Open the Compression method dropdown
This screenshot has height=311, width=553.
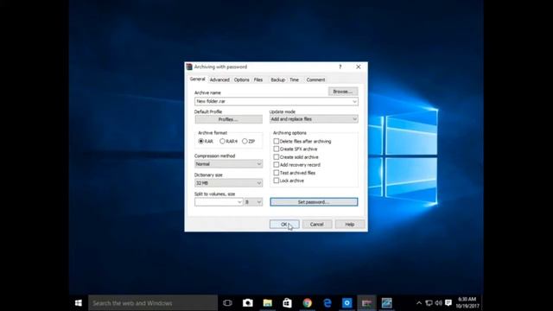point(228,164)
